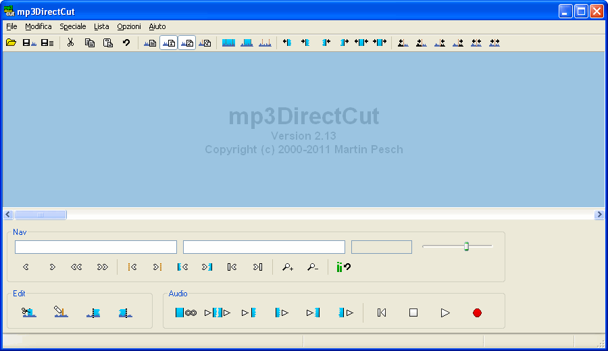Click the Nav slider thumb
This screenshot has height=351, width=608.
(x=466, y=246)
